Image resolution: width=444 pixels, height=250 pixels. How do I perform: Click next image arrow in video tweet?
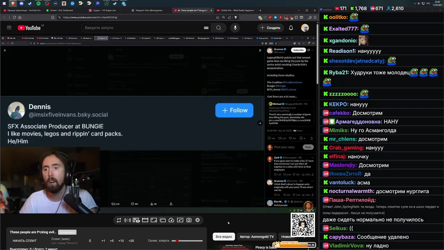coord(260,123)
